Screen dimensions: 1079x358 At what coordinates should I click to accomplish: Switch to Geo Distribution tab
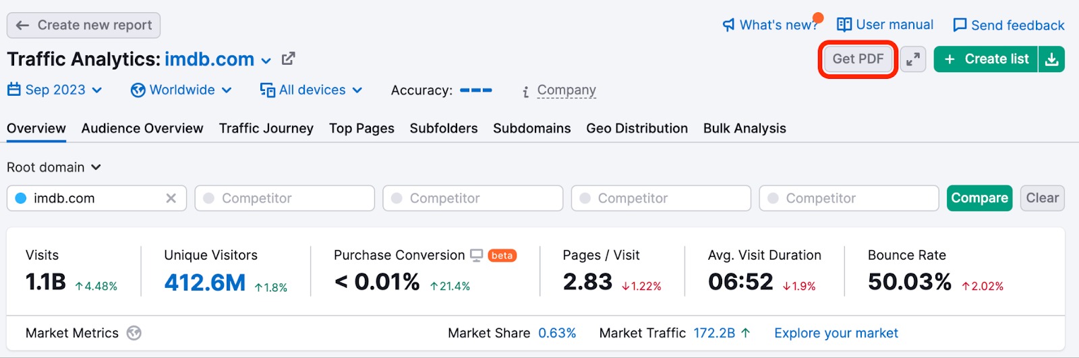pos(637,128)
